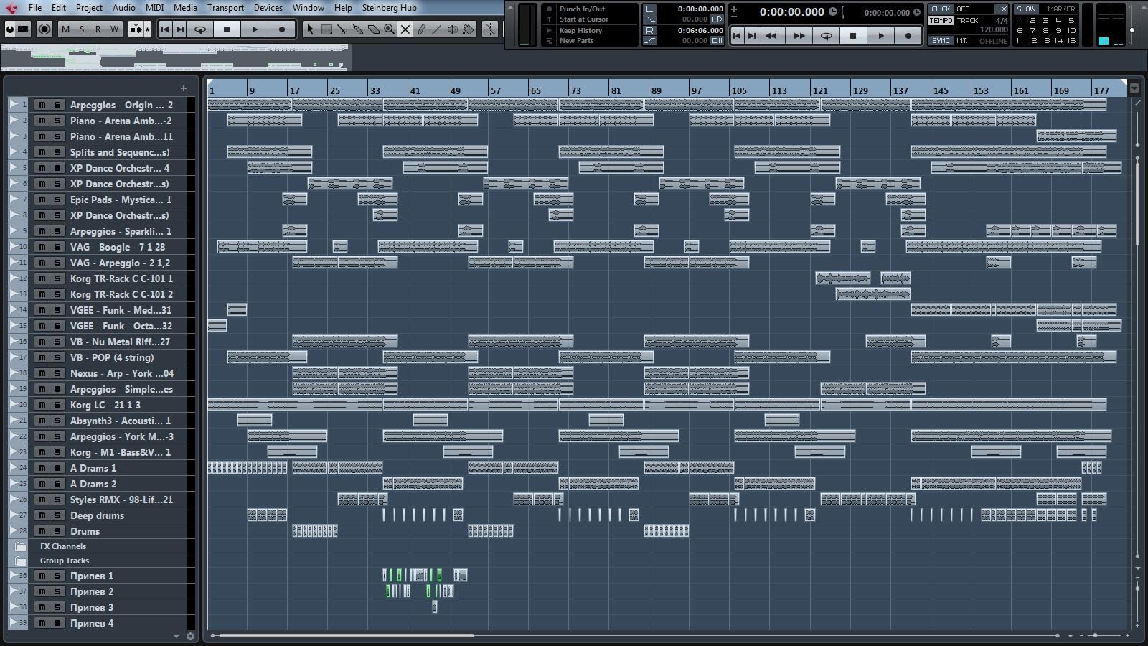Select the Eraser tool

[374, 29]
